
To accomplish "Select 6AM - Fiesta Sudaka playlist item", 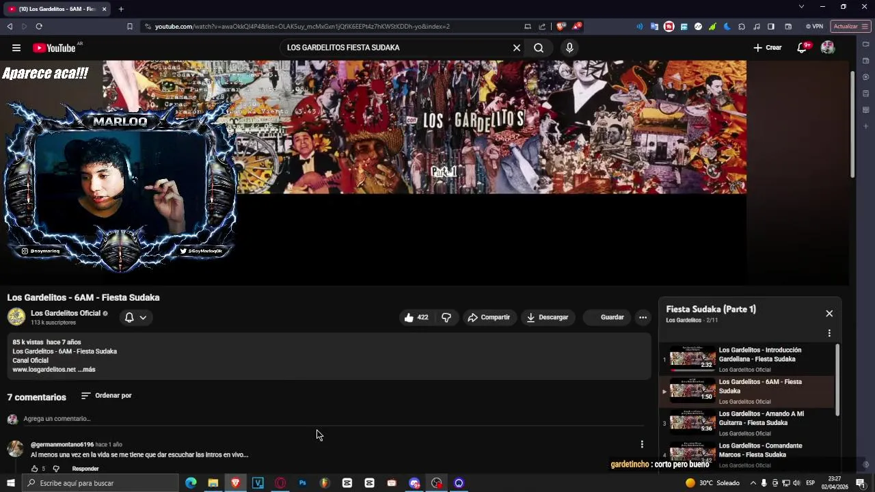I will (746, 391).
